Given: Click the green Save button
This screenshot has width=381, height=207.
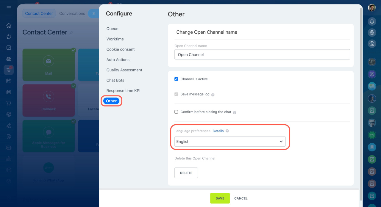Looking at the screenshot, I should pyautogui.click(x=220, y=198).
